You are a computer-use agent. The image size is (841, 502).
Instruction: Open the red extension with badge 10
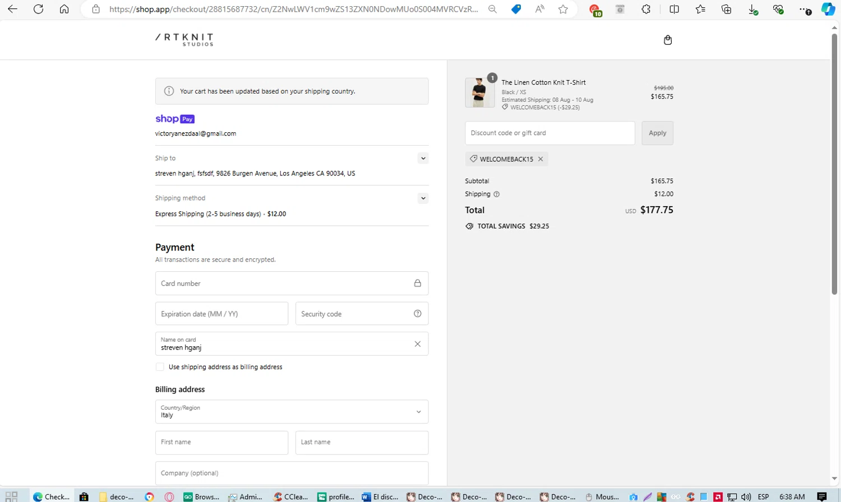pyautogui.click(x=595, y=10)
